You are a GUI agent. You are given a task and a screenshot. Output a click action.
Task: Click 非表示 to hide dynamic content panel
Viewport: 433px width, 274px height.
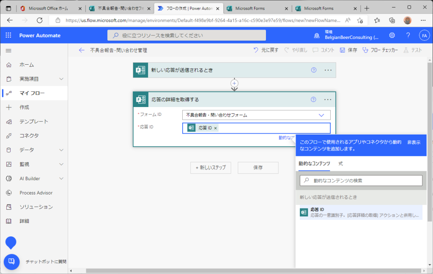414,142
